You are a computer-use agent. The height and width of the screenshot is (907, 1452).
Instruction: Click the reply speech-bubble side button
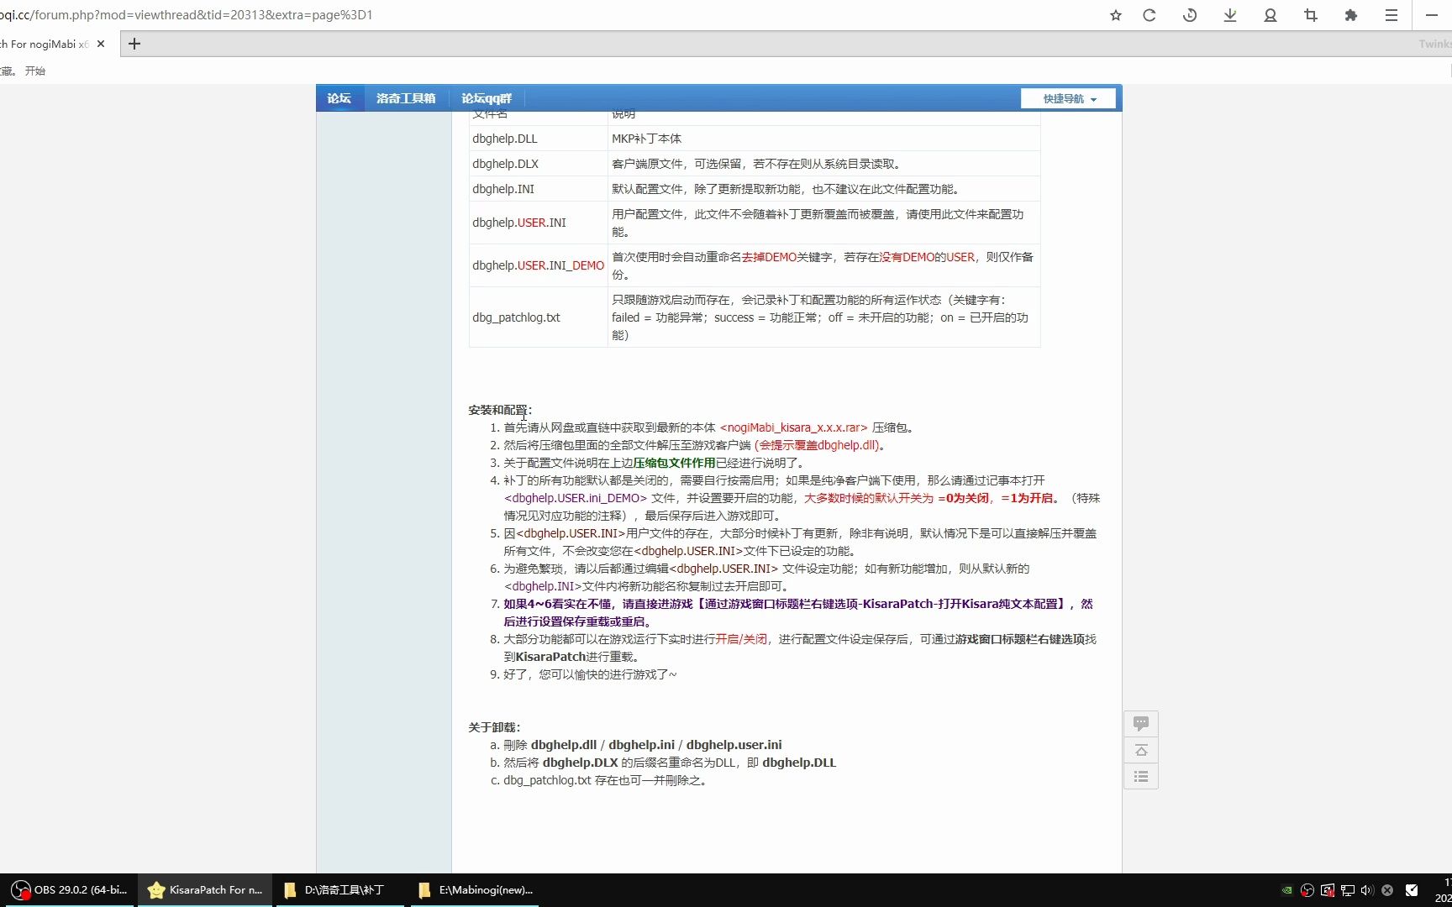(1141, 723)
